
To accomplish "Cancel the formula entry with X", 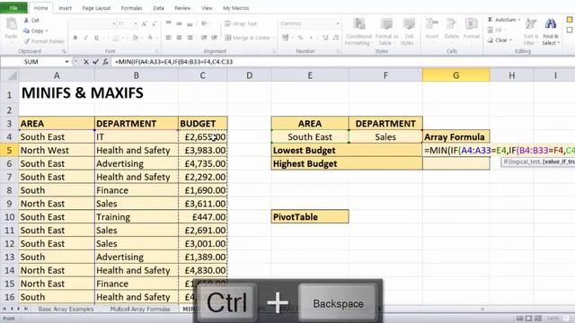I will 86,62.
